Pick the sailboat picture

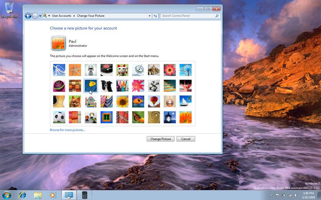tap(185, 101)
